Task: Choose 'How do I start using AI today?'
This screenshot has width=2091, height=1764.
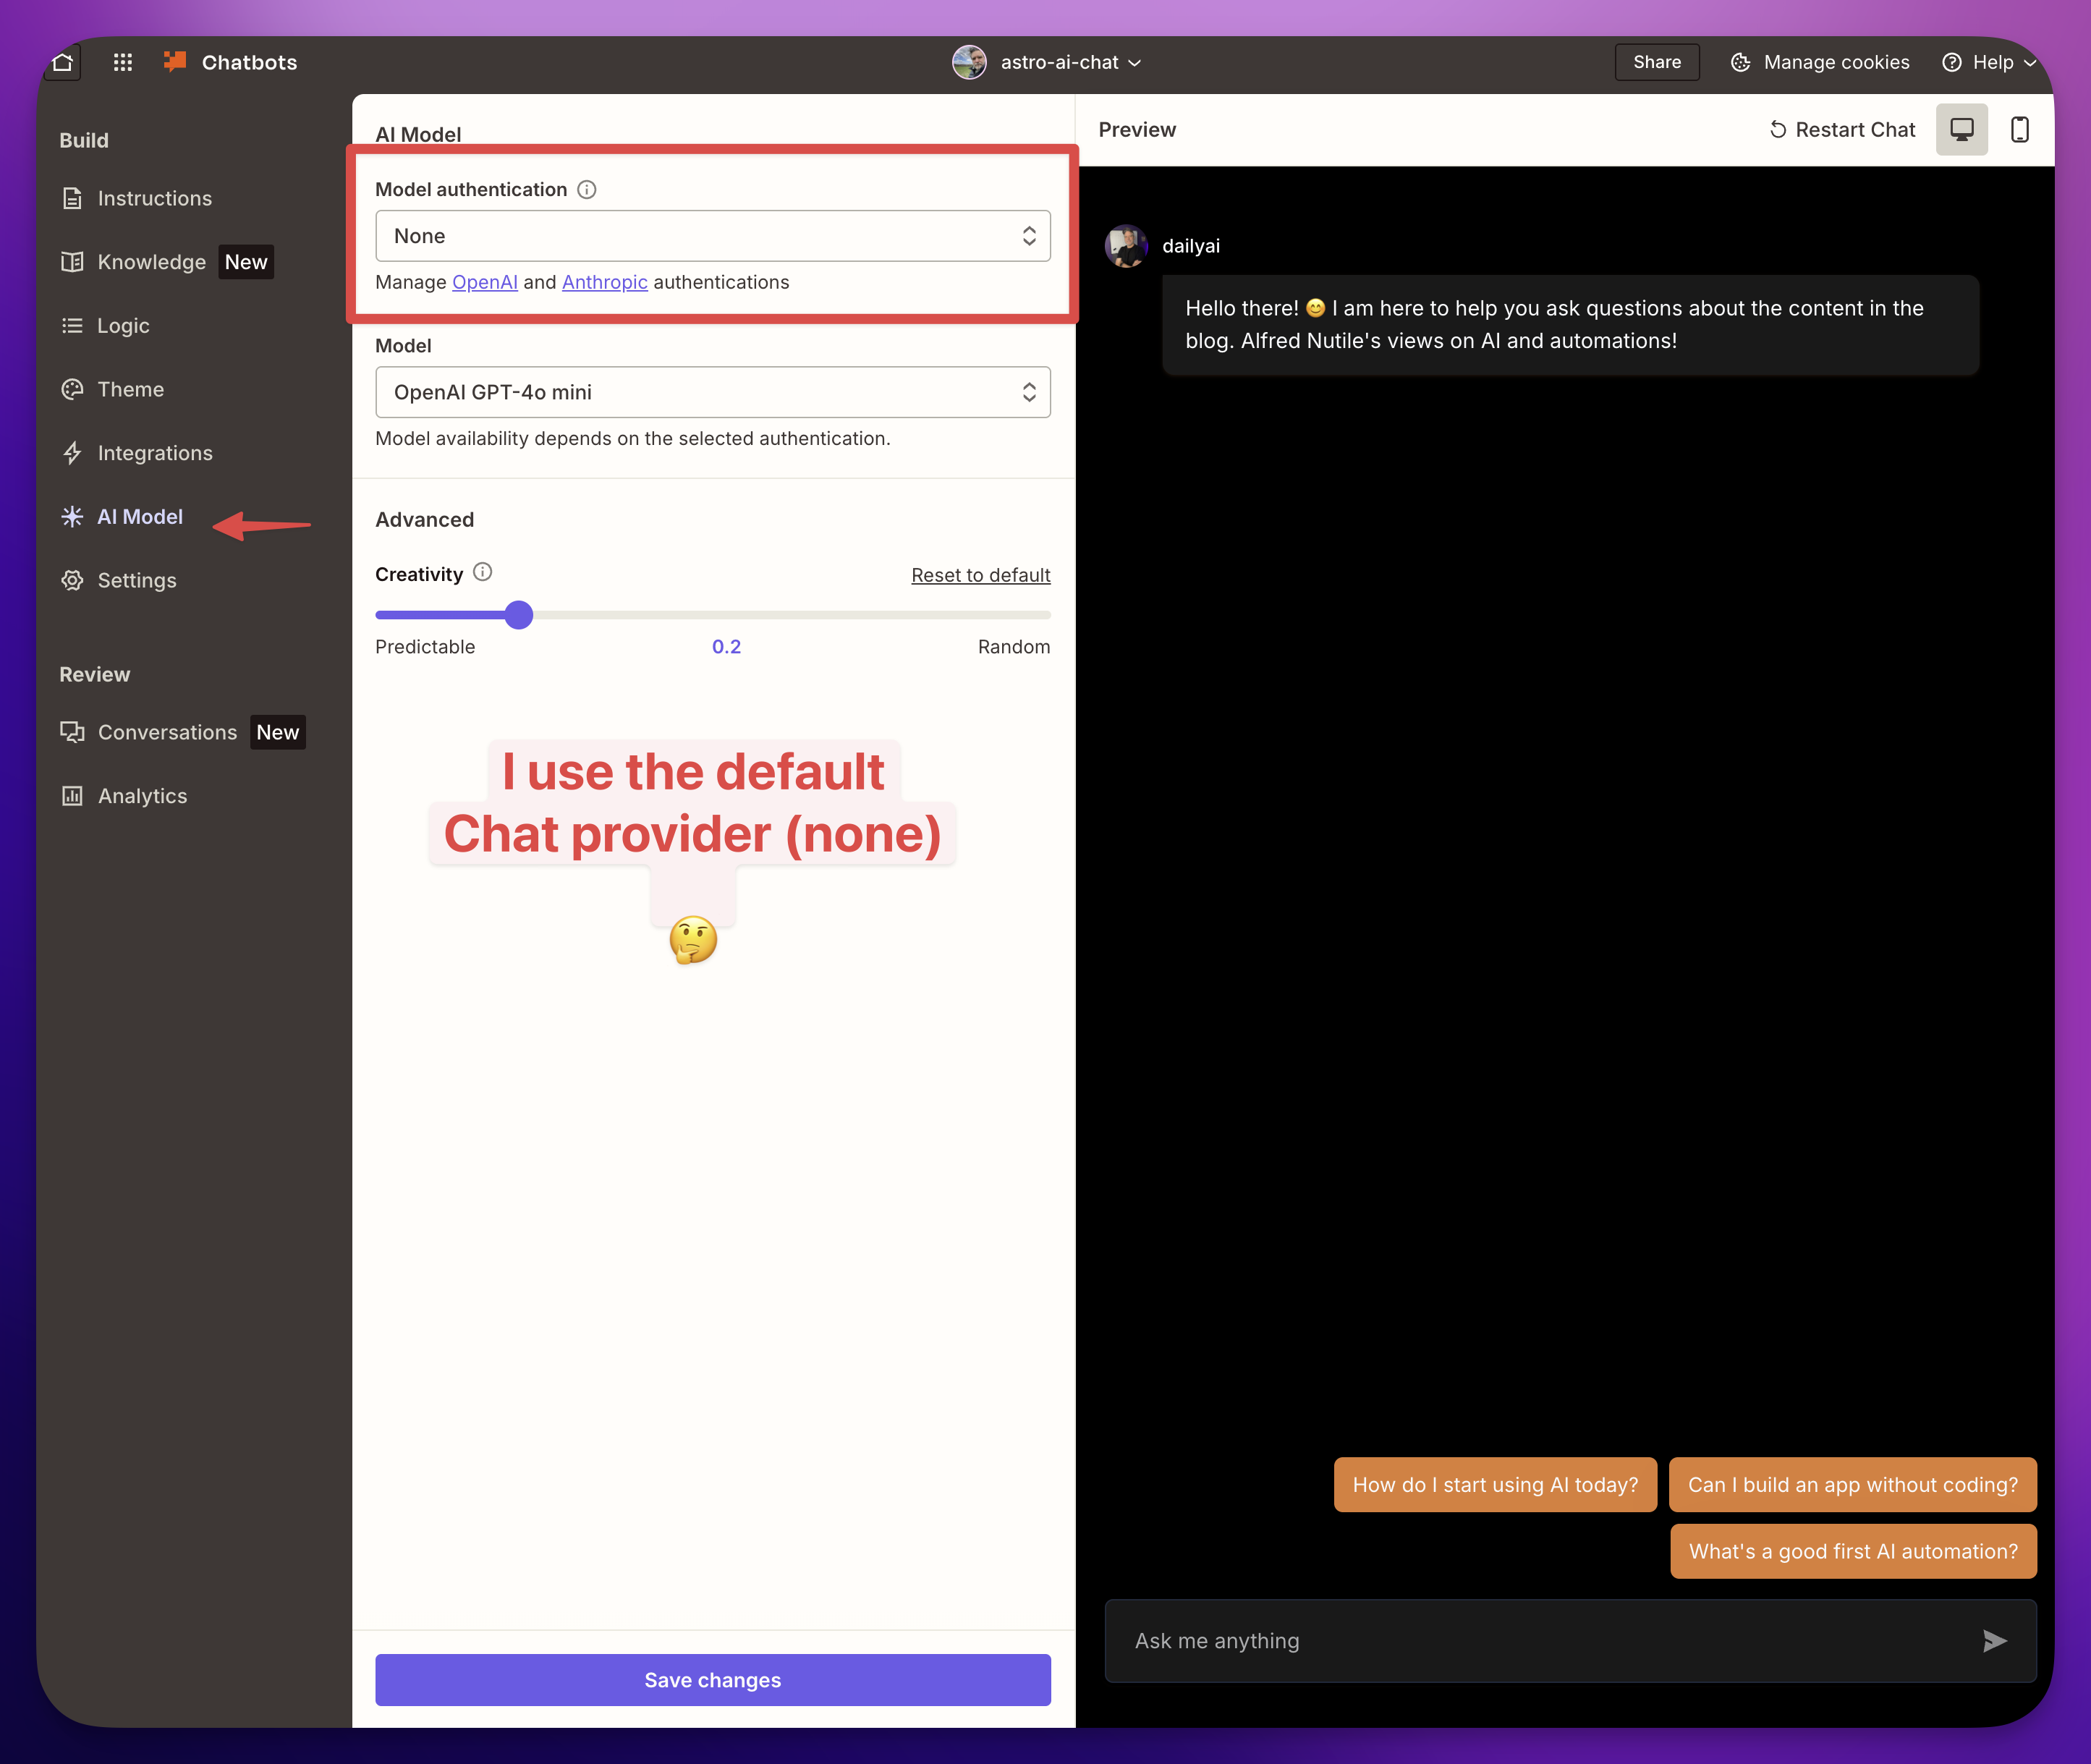Action: point(1495,1484)
